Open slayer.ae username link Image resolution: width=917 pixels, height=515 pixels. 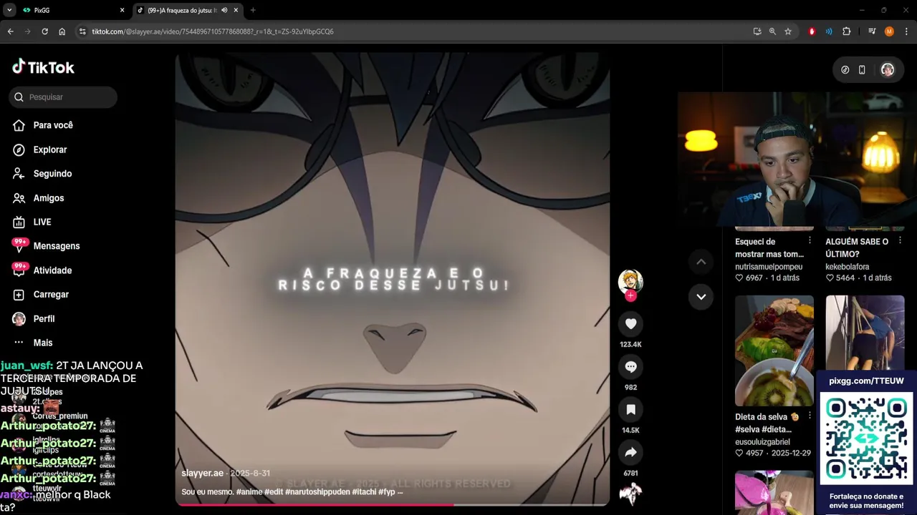[x=203, y=474]
